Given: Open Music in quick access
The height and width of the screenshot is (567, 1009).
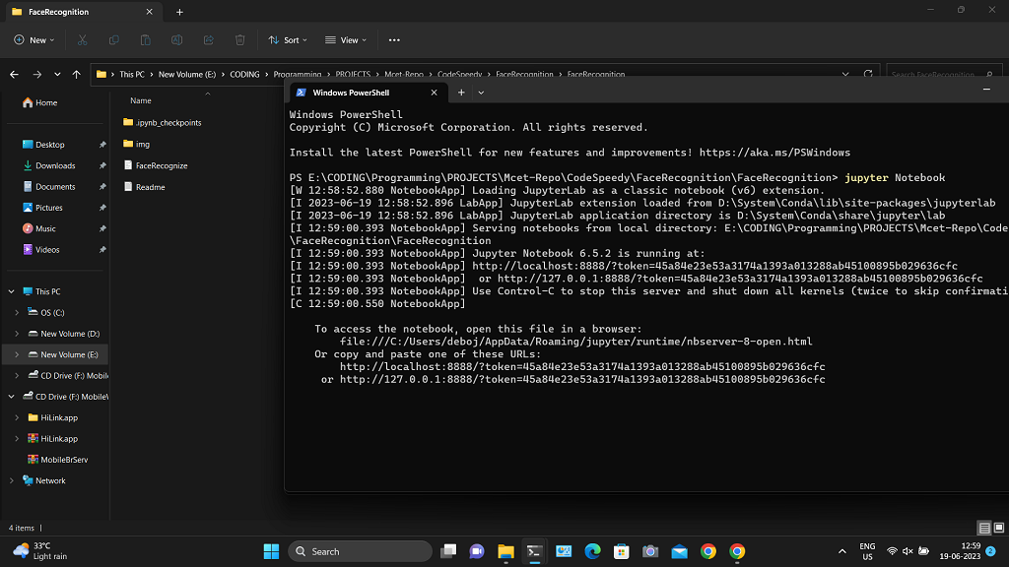Looking at the screenshot, I should [x=39, y=228].
